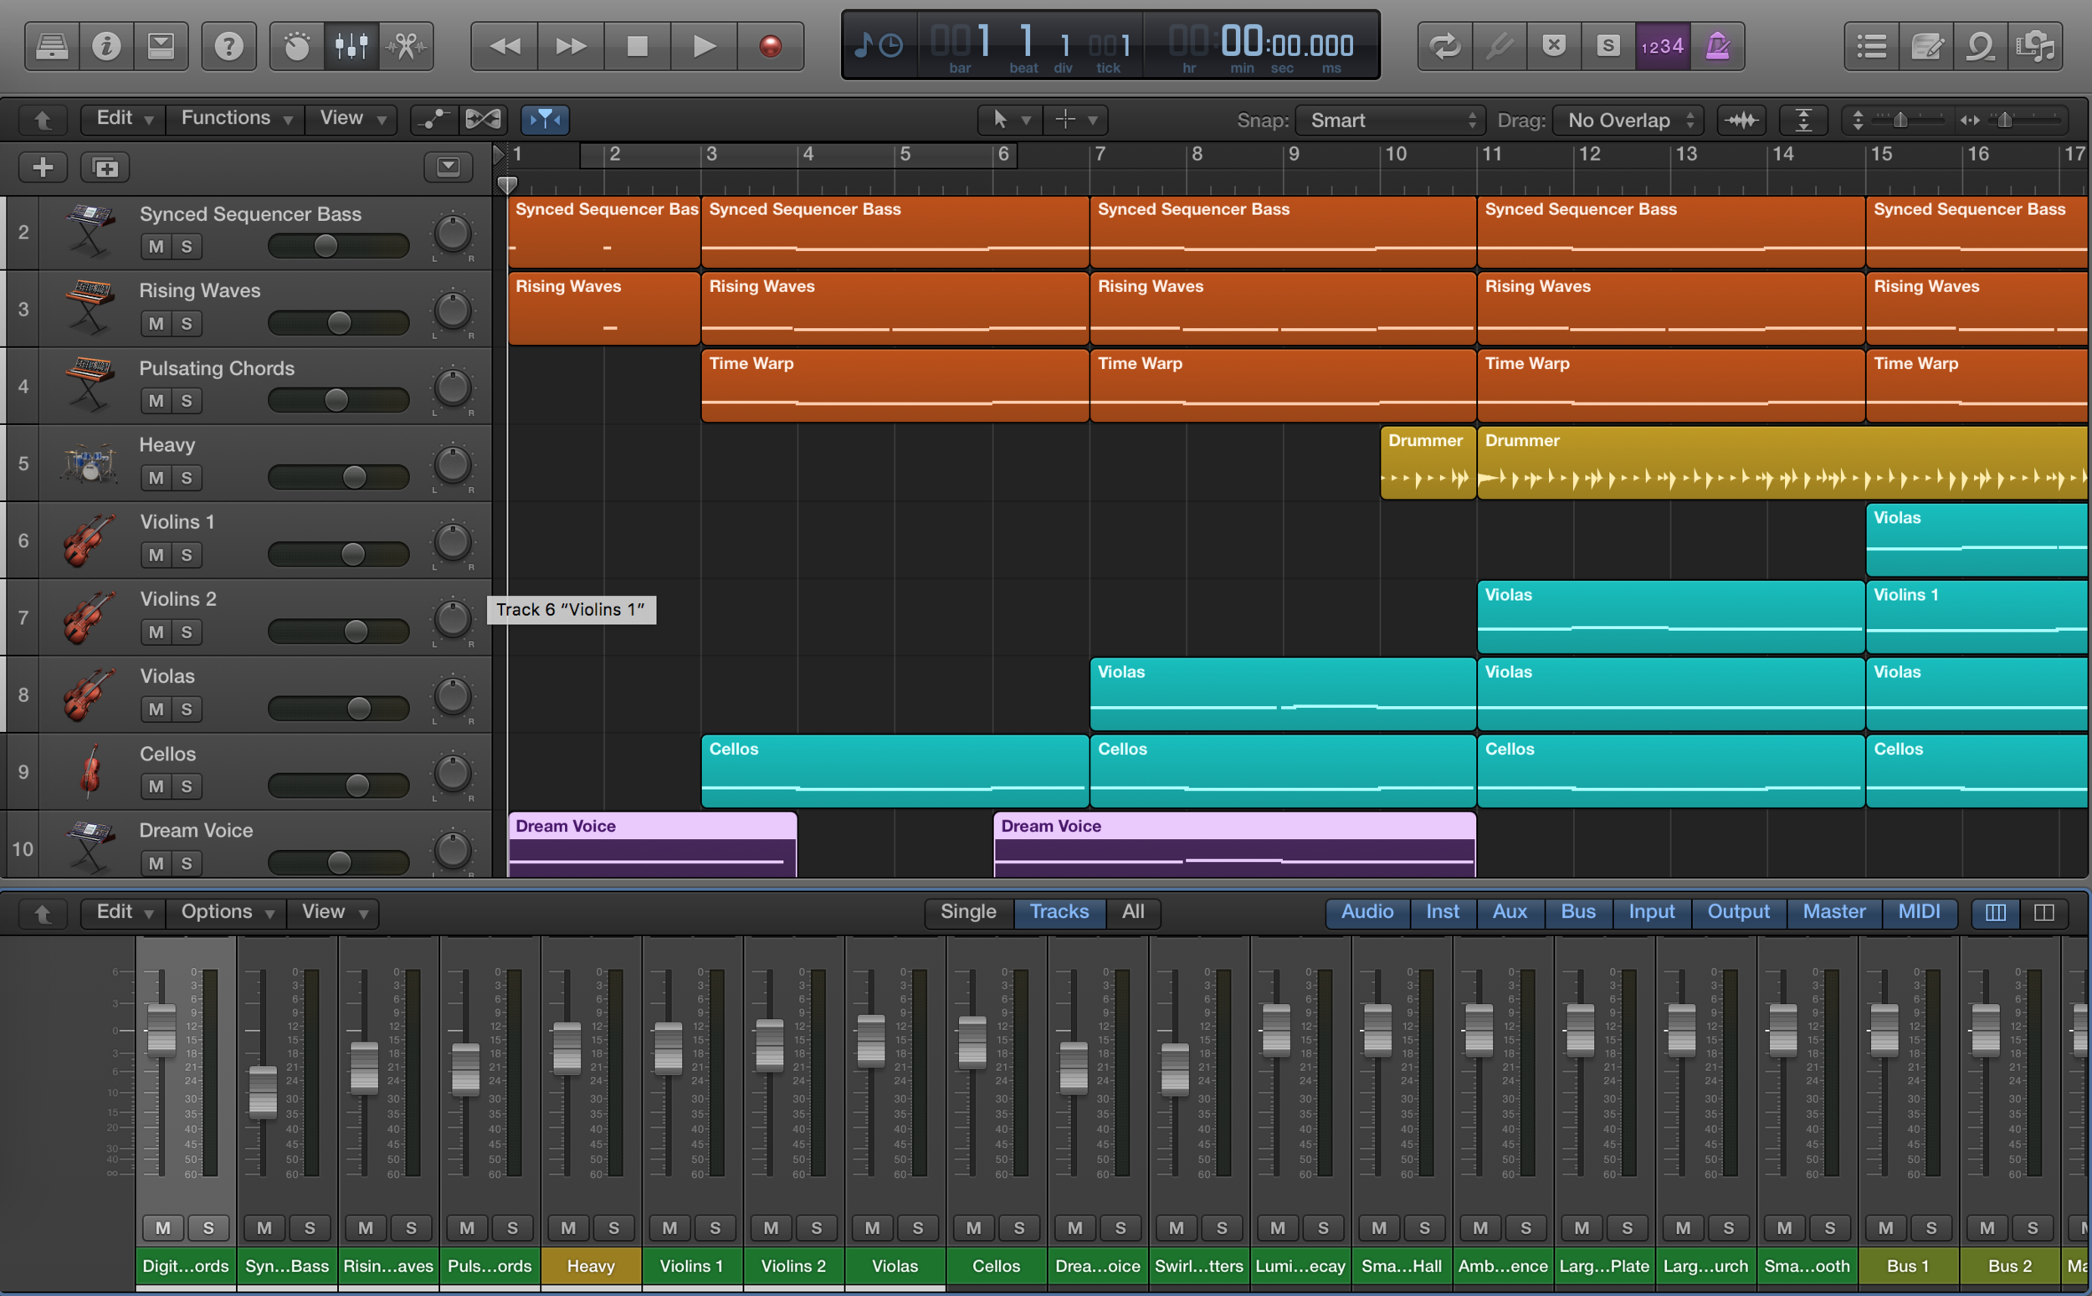Image resolution: width=2092 pixels, height=1296 pixels.
Task: Open the Library panel icon
Action: pyautogui.click(x=51, y=46)
